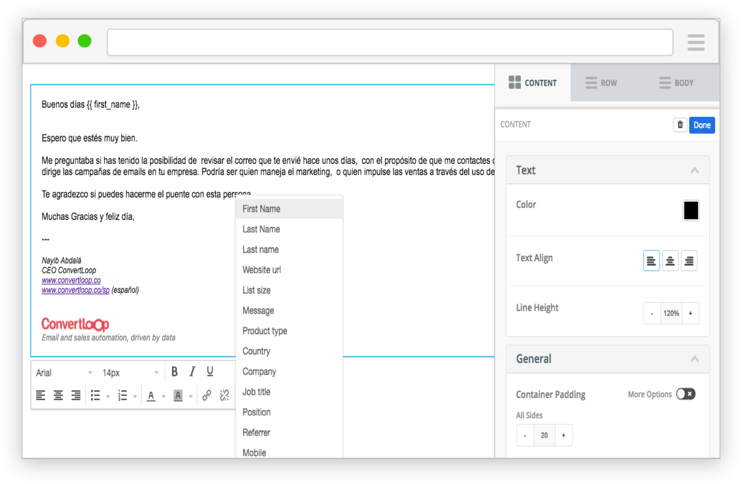The image size is (742, 484).
Task: Click the blue Done button
Action: click(x=702, y=125)
